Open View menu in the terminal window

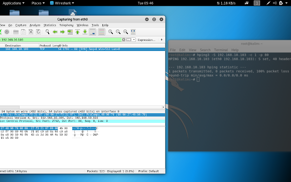click(x=192, y=50)
